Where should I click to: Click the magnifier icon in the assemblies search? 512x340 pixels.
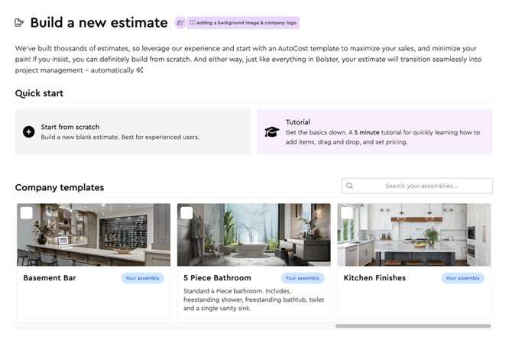coord(350,186)
